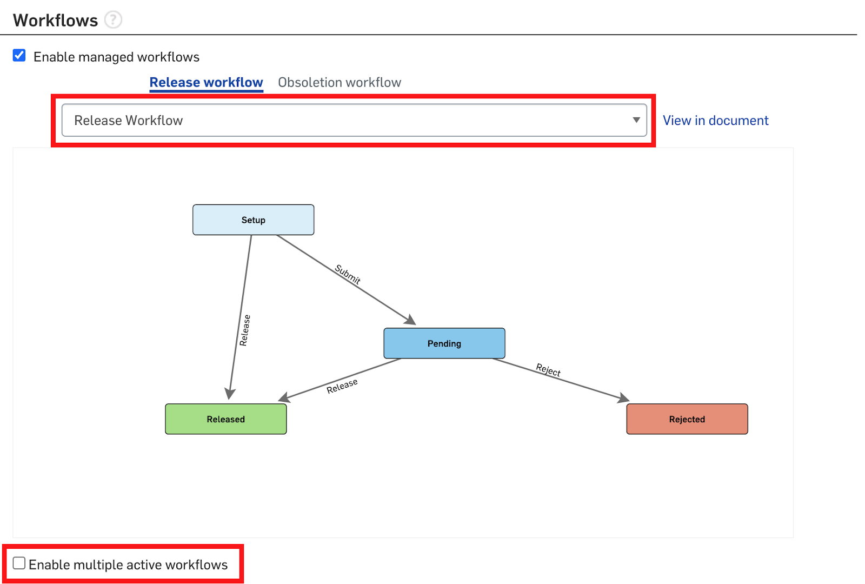Viewport: 865px width, 584px height.
Task: Click the Enable multiple active workflows label text
Action: [x=128, y=565]
